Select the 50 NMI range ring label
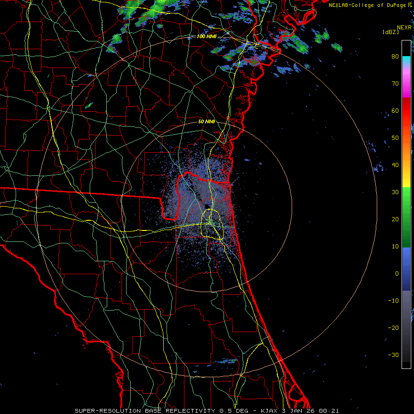The image size is (414, 414). point(207,122)
